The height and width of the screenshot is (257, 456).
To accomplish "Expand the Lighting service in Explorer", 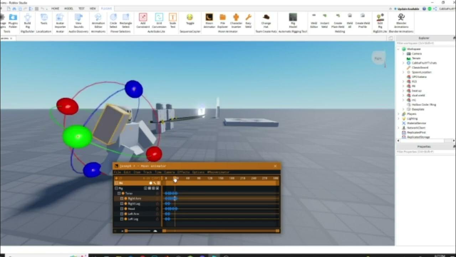I will coord(399,119).
